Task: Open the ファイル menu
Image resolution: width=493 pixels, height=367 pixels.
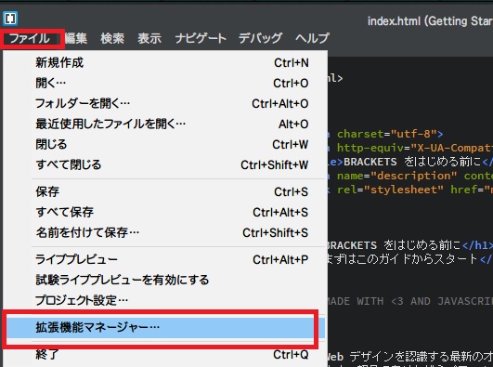Action: click(x=30, y=38)
